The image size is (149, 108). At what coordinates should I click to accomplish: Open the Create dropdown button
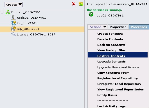click(13, 4)
